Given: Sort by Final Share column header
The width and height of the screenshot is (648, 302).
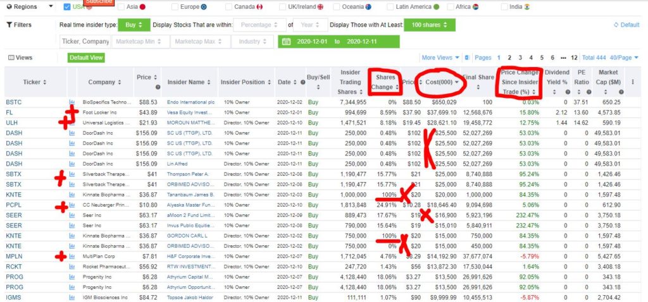Looking at the screenshot, I should coord(478,82).
